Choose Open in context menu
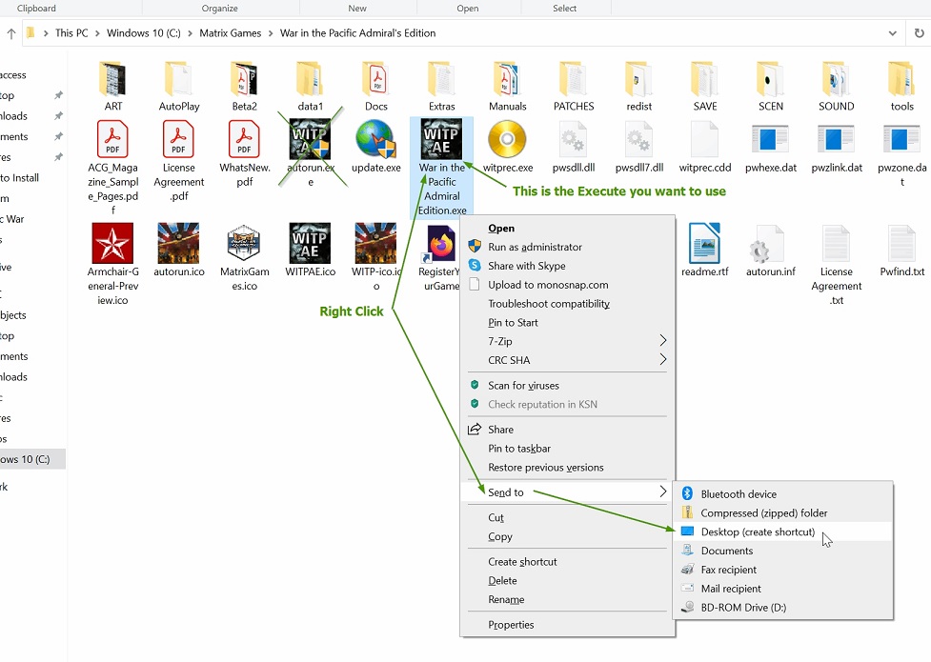This screenshot has height=662, width=931. click(568, 228)
